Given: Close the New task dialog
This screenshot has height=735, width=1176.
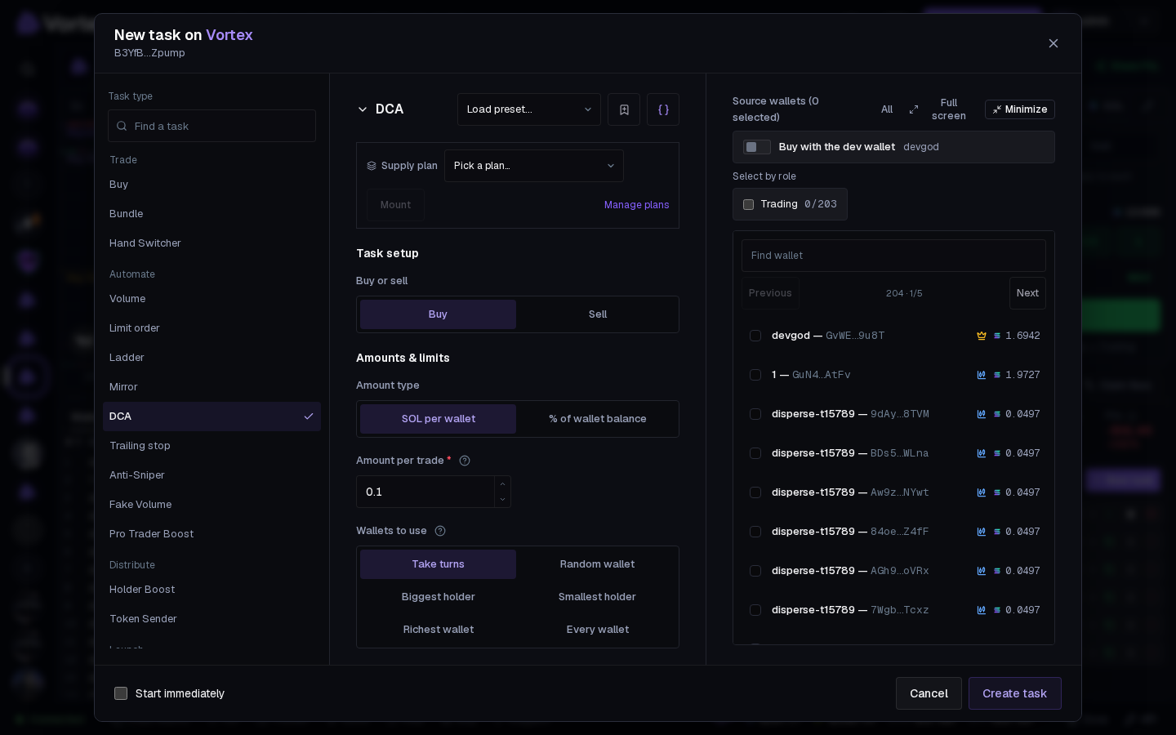Looking at the screenshot, I should tap(1053, 43).
